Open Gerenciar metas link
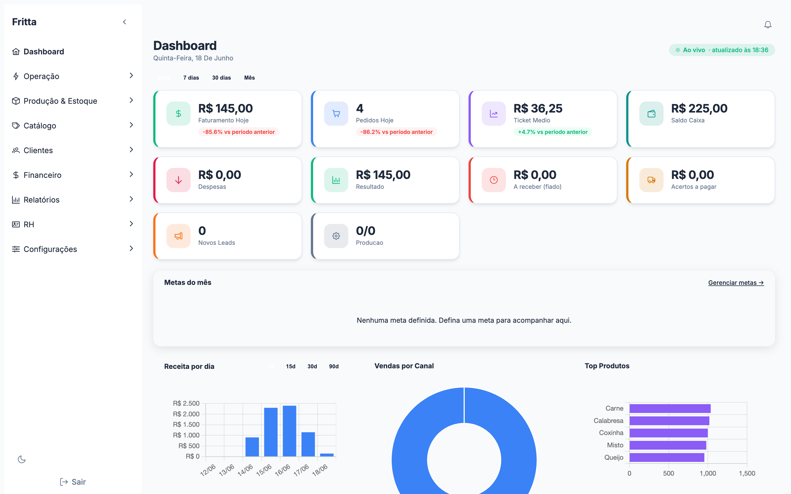The image size is (791, 494). tap(736, 283)
